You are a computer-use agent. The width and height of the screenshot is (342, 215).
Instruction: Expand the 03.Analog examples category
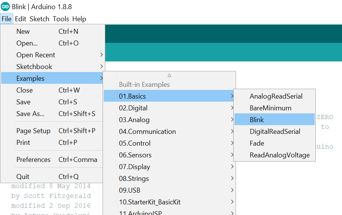(134, 120)
